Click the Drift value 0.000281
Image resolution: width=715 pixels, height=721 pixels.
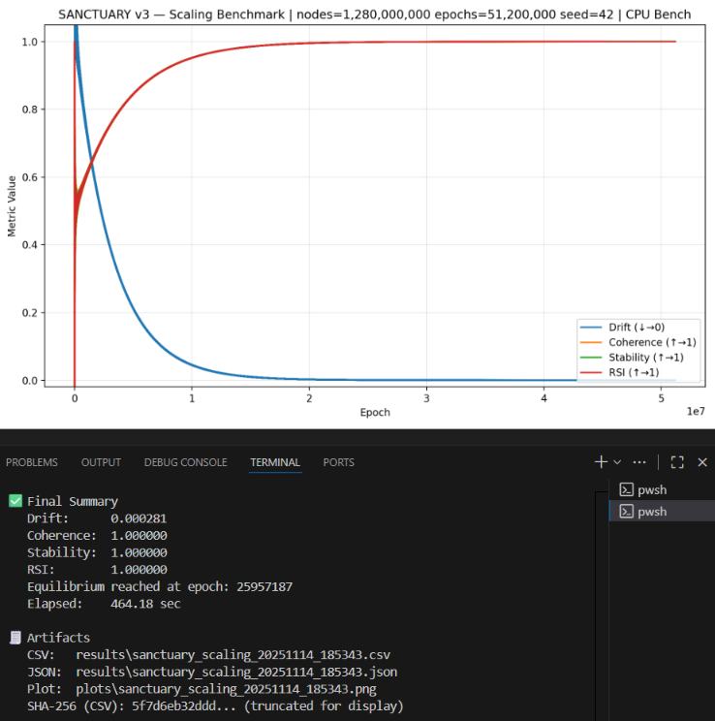tap(139, 518)
